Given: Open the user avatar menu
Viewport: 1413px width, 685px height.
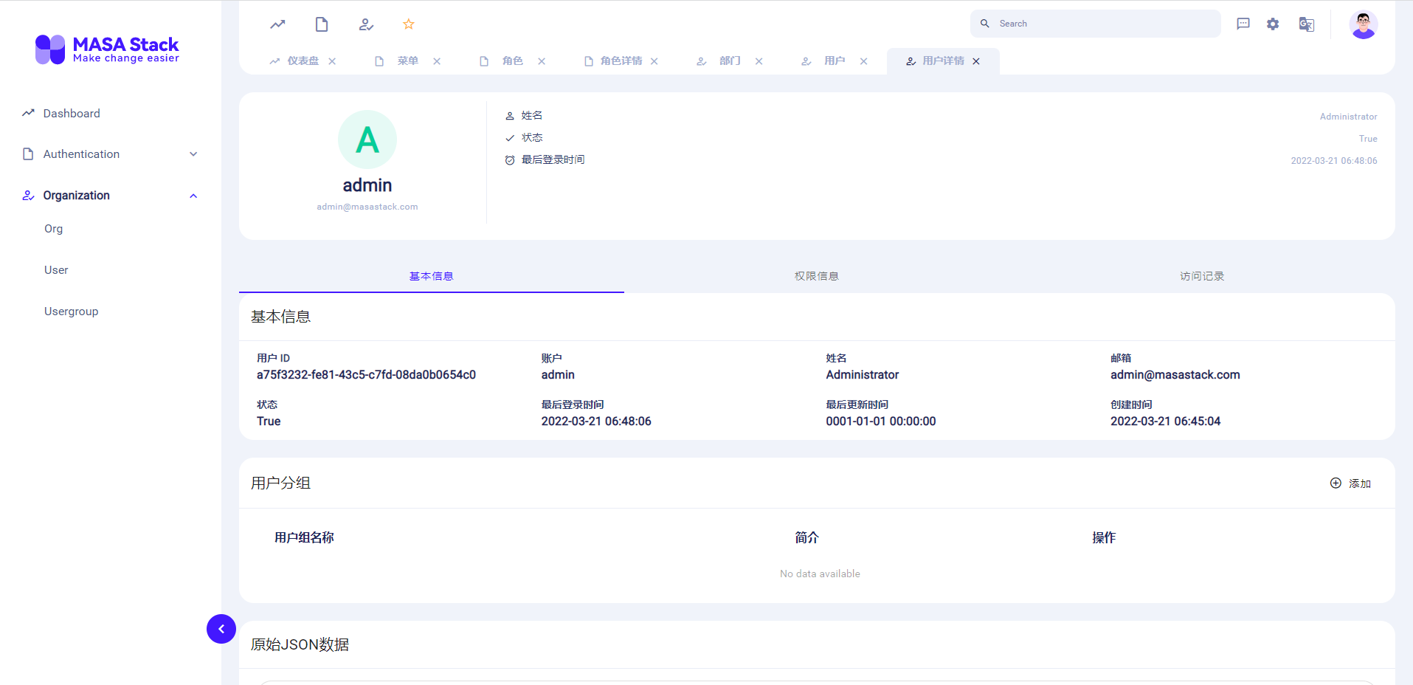Looking at the screenshot, I should (x=1364, y=24).
